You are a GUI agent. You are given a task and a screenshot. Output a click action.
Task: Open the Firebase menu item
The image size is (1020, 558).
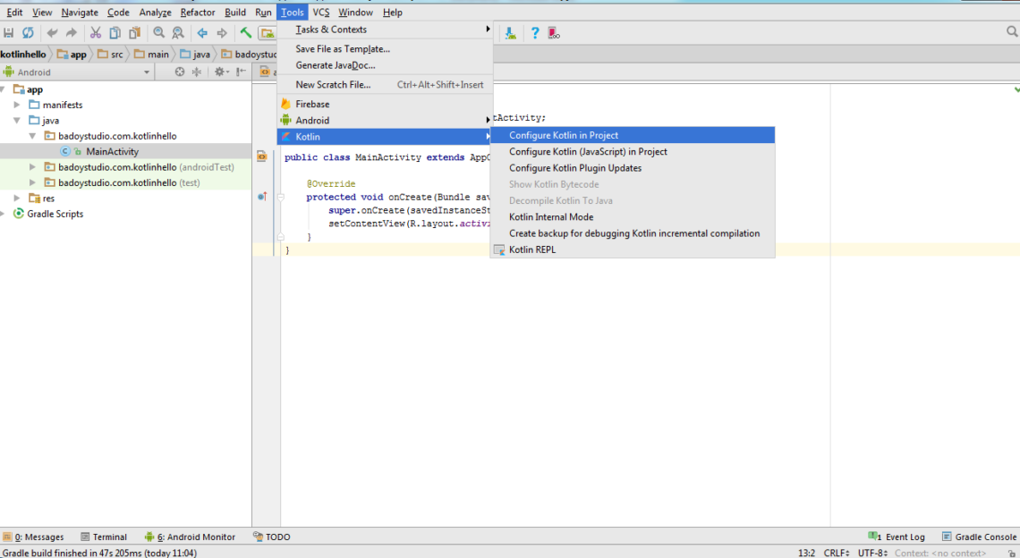[x=312, y=105]
